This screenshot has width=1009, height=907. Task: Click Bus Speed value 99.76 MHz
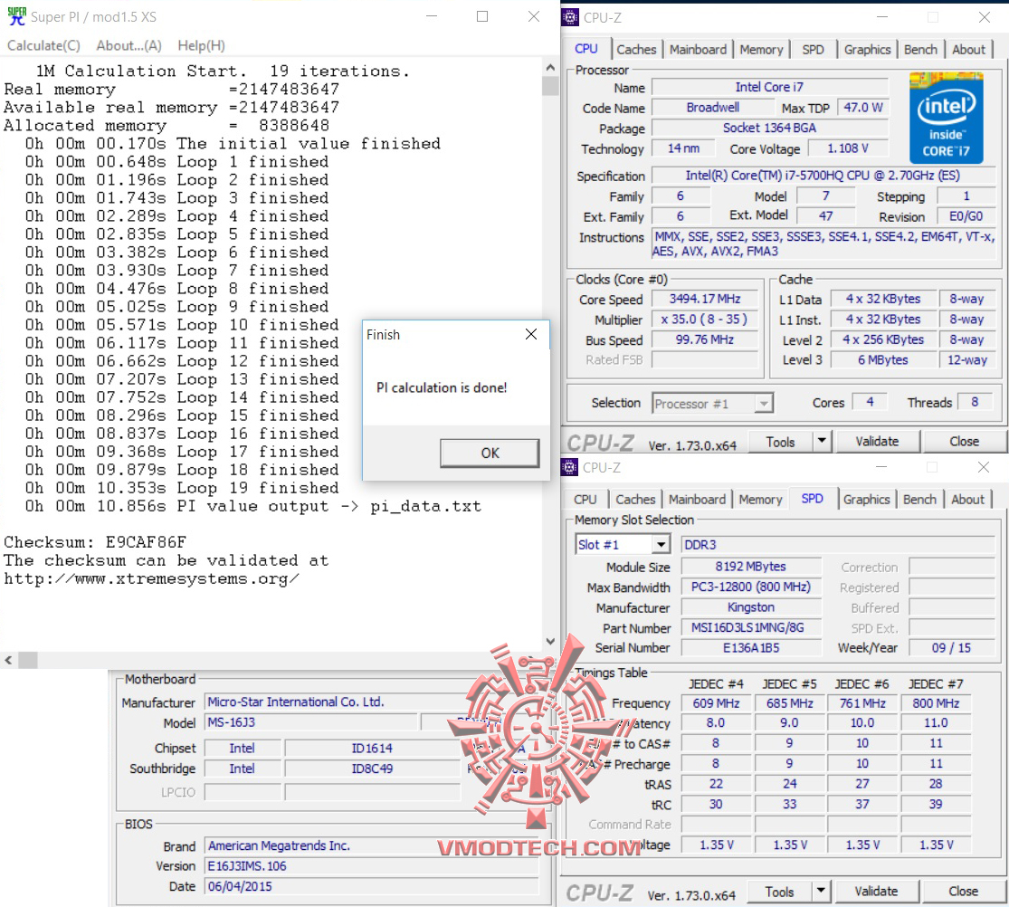(705, 339)
